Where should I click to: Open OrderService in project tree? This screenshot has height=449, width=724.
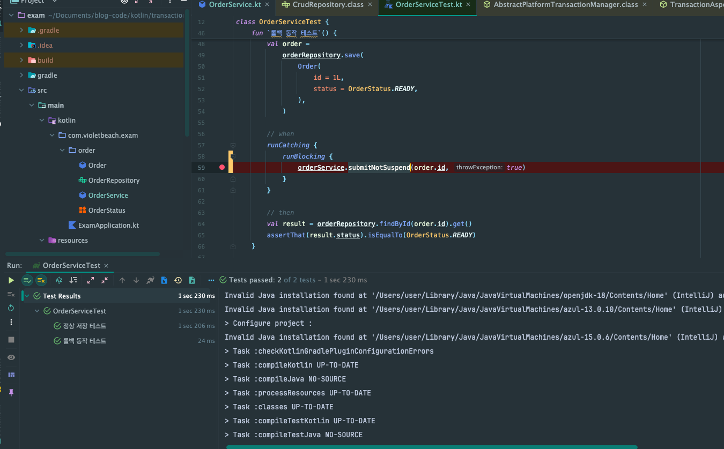[103, 195]
